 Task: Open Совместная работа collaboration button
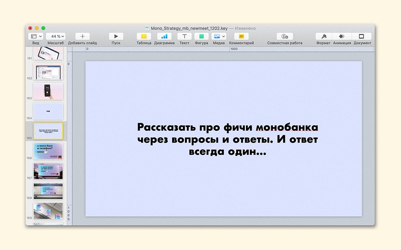coord(285,36)
